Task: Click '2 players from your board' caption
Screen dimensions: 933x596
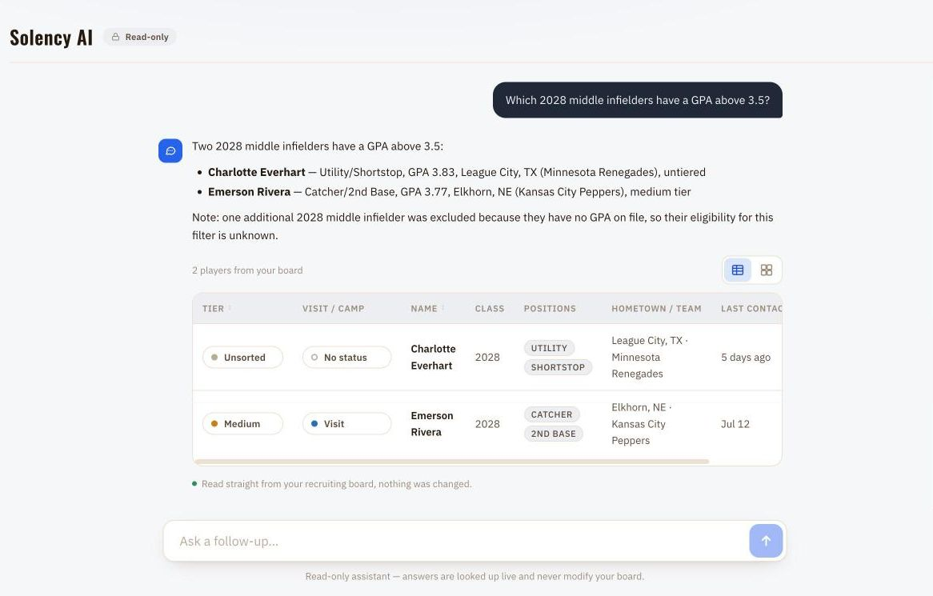Action: tap(247, 270)
